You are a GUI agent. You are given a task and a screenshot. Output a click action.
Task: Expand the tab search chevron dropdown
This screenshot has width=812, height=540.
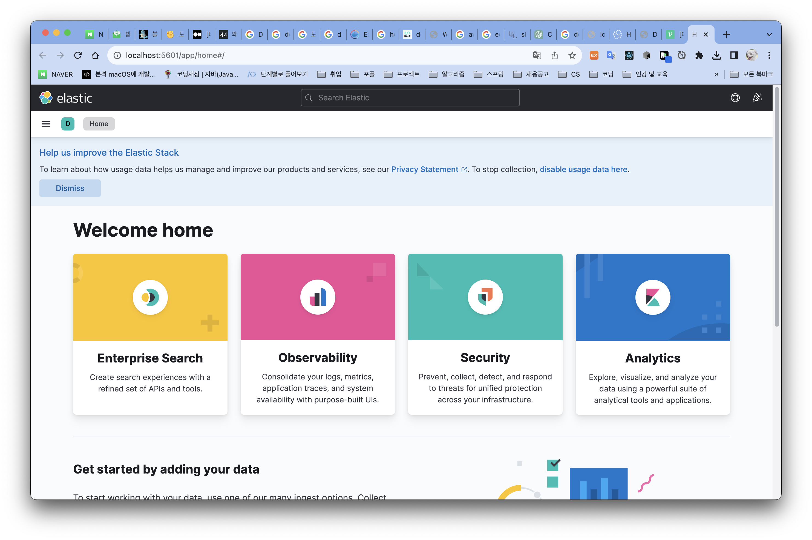(769, 34)
